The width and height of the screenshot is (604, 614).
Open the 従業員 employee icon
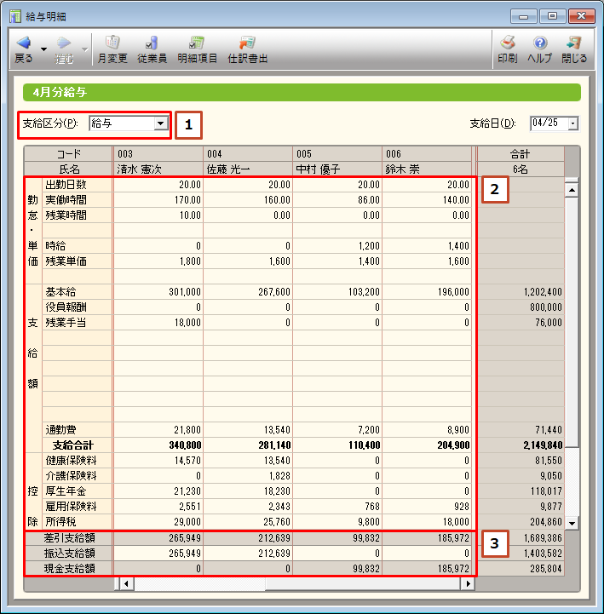click(152, 43)
